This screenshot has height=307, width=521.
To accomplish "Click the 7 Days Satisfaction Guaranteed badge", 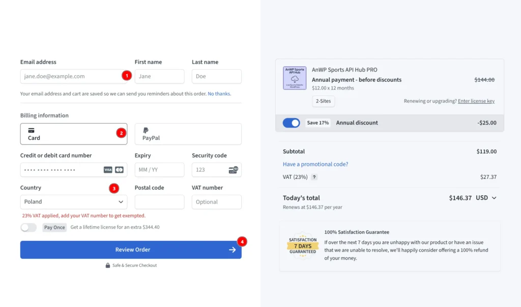I will click(x=303, y=245).
